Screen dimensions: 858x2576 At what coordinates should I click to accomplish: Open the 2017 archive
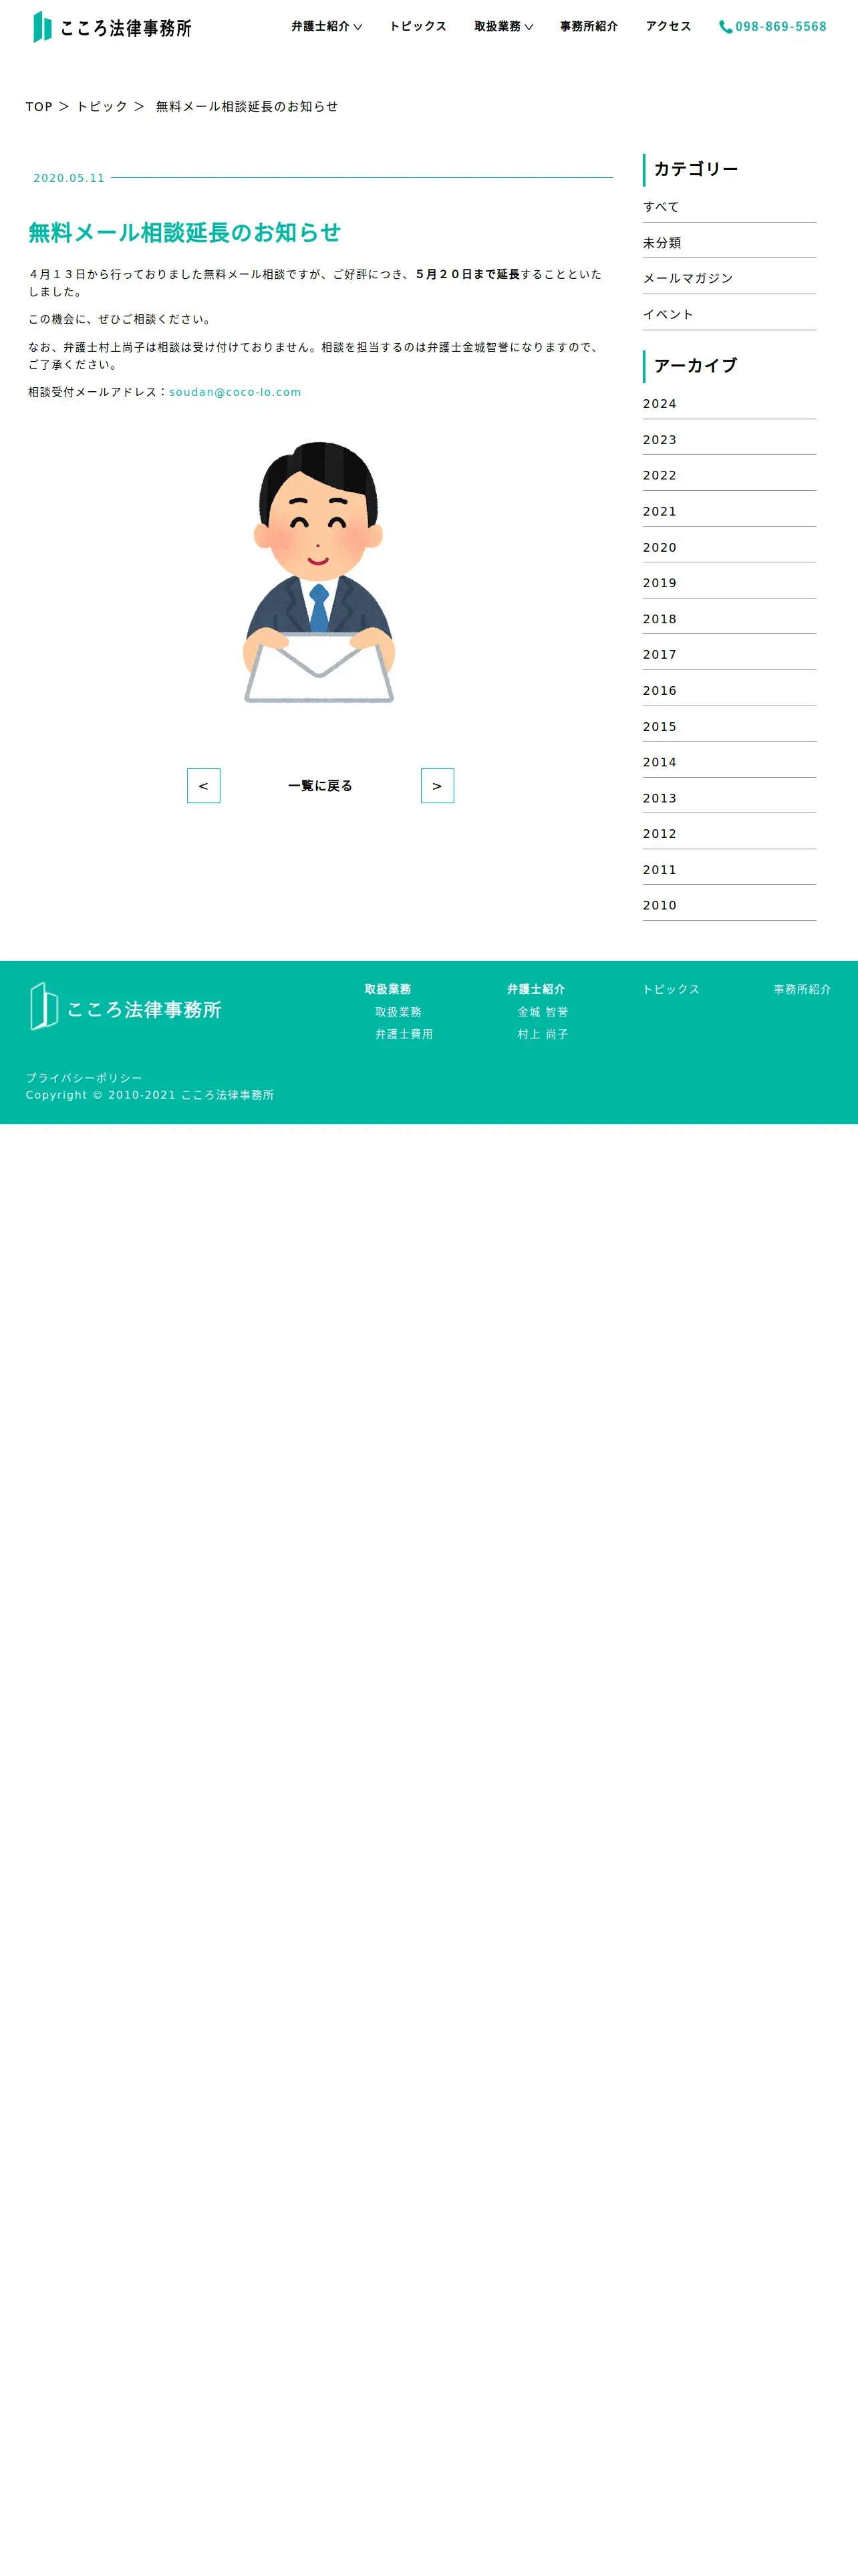point(729,654)
